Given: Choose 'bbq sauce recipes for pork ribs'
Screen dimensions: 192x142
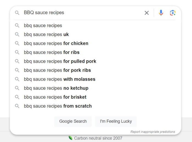Looking at the screenshot, I should 95,70.
